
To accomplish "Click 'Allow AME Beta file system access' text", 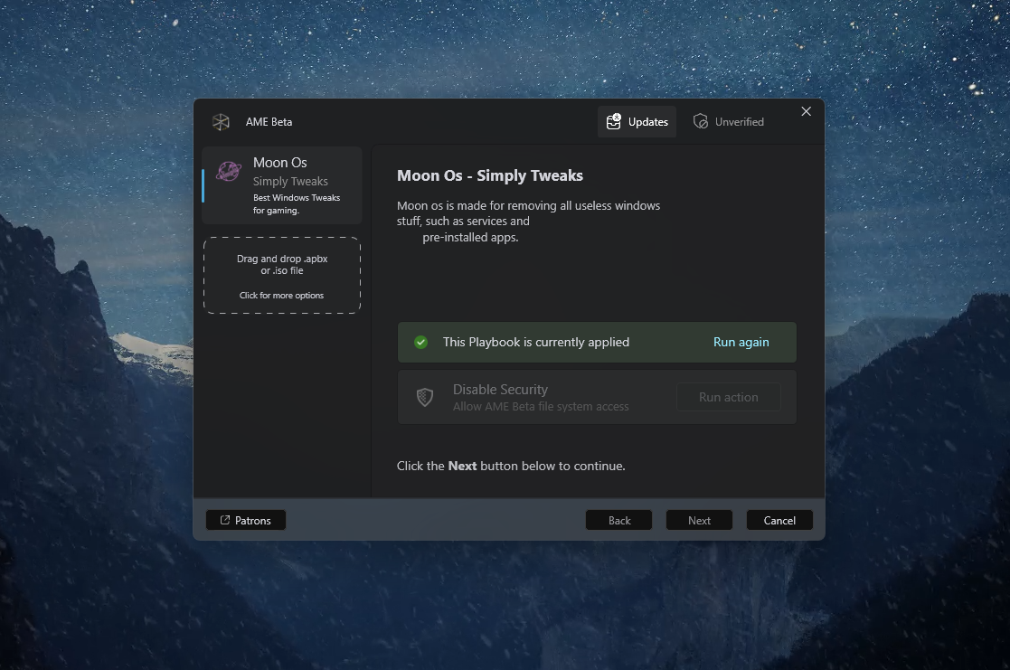I will [541, 407].
